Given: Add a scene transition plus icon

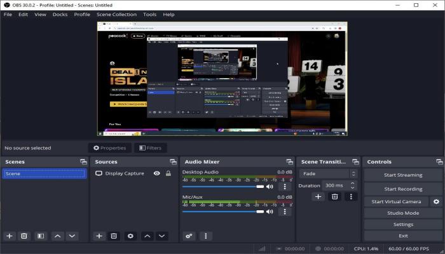Looking at the screenshot, I should pyautogui.click(x=318, y=196).
